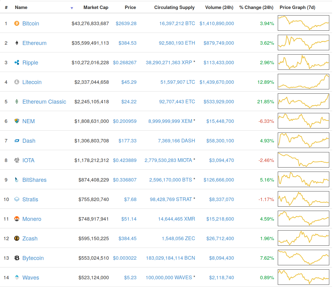Image resolution: width=333 pixels, height=287 pixels.
Task: Click the Zcash logo icon
Action: click(17, 238)
